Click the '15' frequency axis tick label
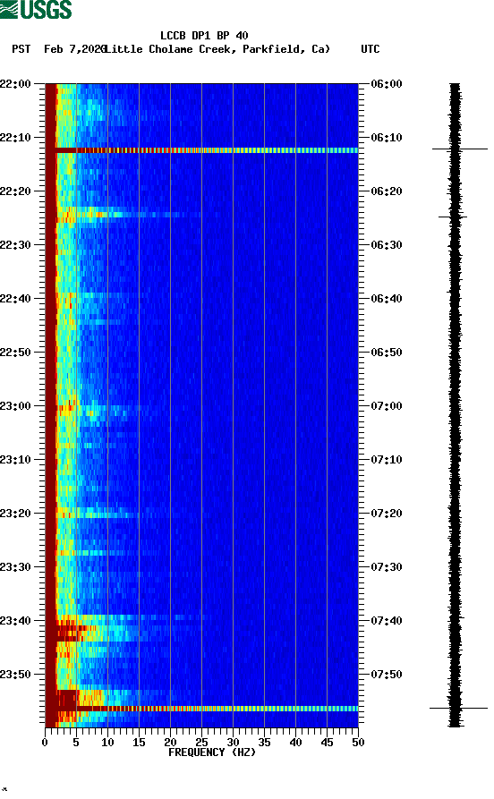Viewport: 494px width, 799px height. (140, 743)
